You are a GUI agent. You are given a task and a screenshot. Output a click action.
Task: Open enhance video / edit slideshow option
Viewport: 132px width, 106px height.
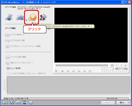pos(23,46)
